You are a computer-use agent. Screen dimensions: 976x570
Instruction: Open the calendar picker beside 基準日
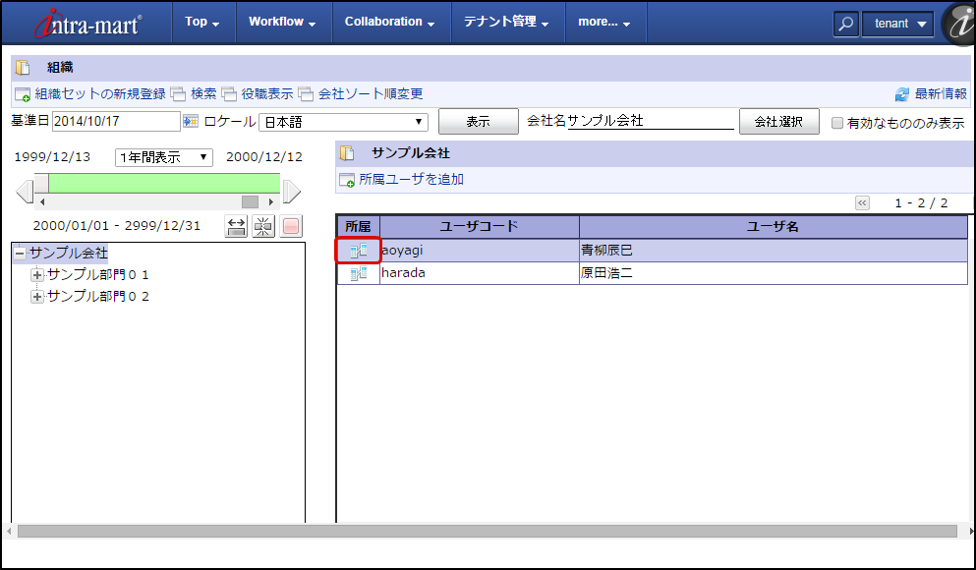[x=191, y=121]
